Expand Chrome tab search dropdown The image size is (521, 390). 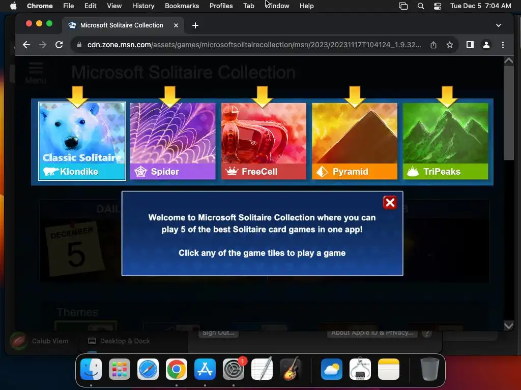click(499, 25)
